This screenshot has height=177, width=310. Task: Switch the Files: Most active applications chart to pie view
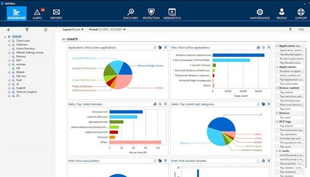[263, 47]
